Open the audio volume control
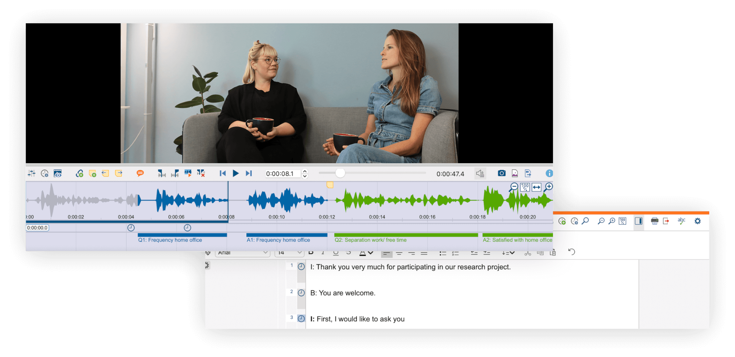The height and width of the screenshot is (357, 735). pos(480,173)
